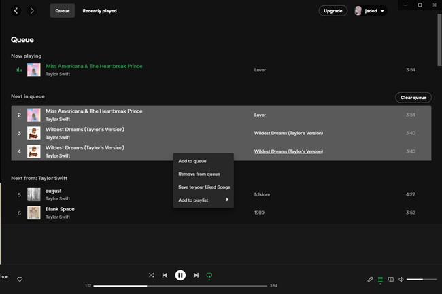Select the august track row
Viewport: 442px width, 294px height.
coord(221,194)
